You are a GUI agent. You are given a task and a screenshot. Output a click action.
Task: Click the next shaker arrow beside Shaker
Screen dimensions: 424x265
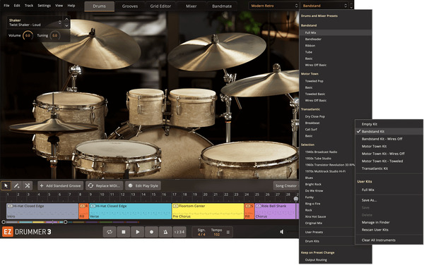pos(66,25)
